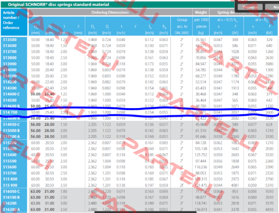Viewport: 279px width, 213px height.
Task: Click weight value 30.468
Action: (201, 94)
